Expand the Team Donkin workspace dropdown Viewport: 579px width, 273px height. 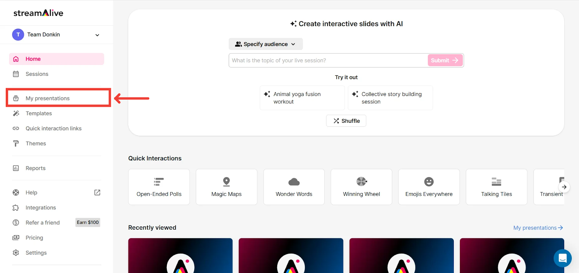pyautogui.click(x=97, y=35)
